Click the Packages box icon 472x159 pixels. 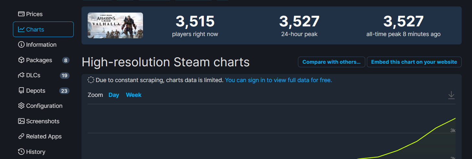point(21,60)
